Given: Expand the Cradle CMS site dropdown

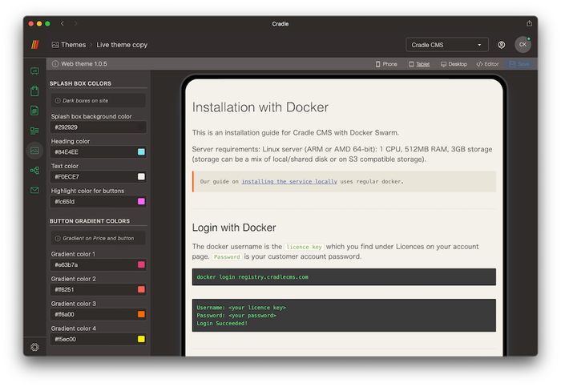Looking at the screenshot, I should [447, 45].
